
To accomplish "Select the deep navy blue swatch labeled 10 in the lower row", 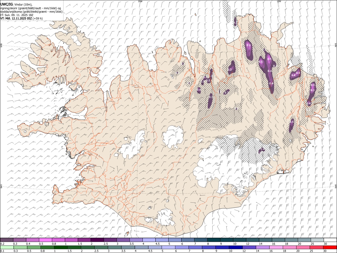I will coord(235,247).
